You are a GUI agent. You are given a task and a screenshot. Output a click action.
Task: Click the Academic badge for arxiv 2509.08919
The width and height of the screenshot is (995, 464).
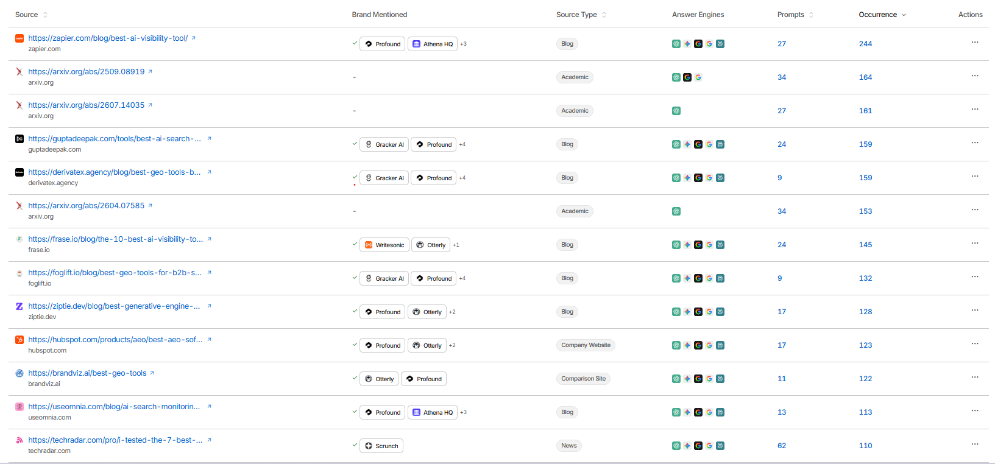tap(575, 77)
